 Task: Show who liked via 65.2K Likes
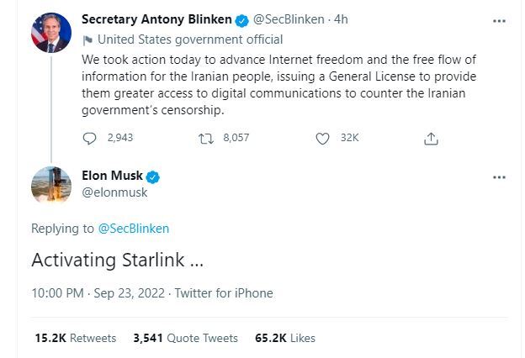tap(284, 338)
